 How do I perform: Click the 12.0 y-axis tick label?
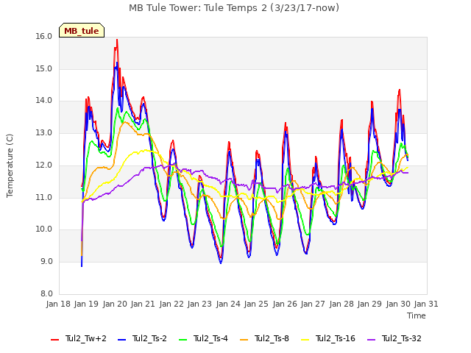click(44, 165)
